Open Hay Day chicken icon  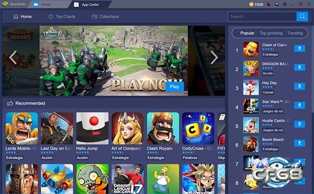click(251, 88)
